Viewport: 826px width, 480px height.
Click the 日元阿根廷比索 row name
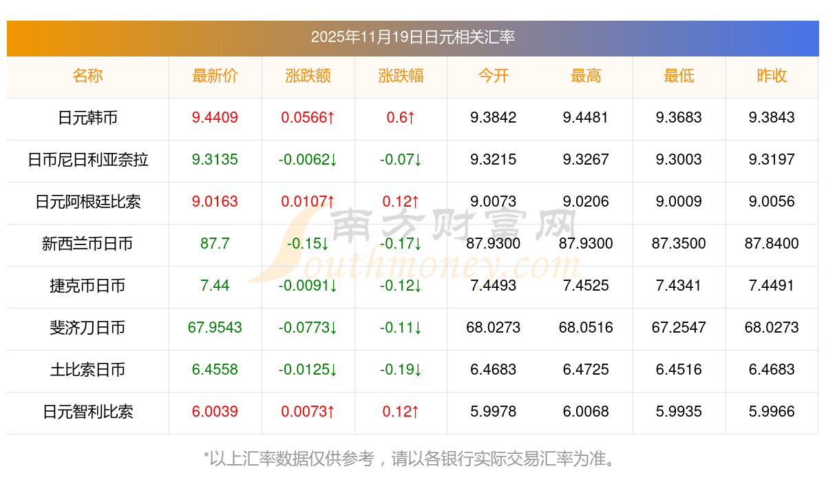click(x=87, y=202)
